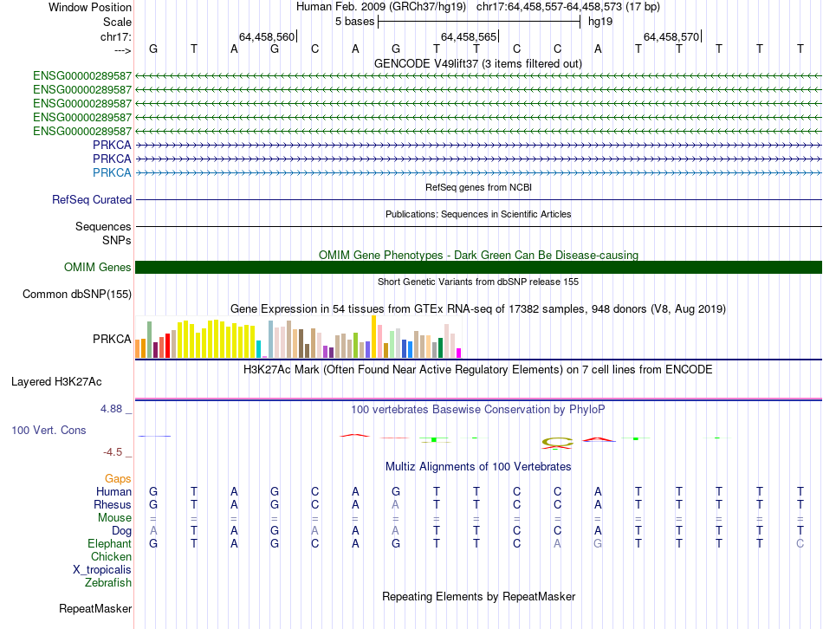Viewport: 823px width, 629px height.
Task: Click the 5 bases scale text
Action: point(355,22)
